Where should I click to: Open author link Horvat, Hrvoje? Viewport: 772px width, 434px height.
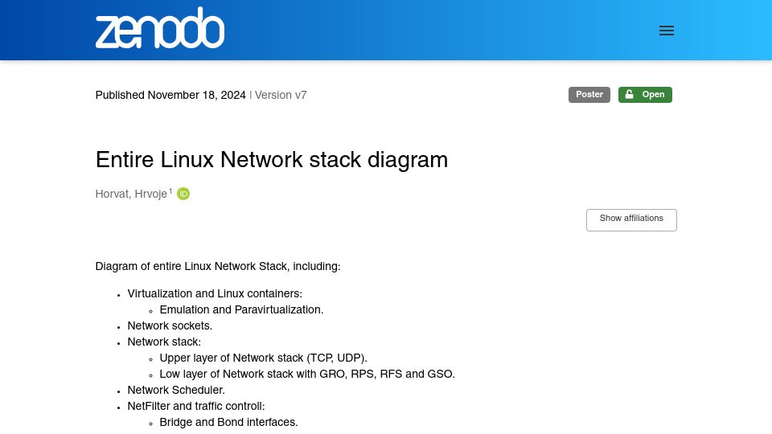pos(131,194)
